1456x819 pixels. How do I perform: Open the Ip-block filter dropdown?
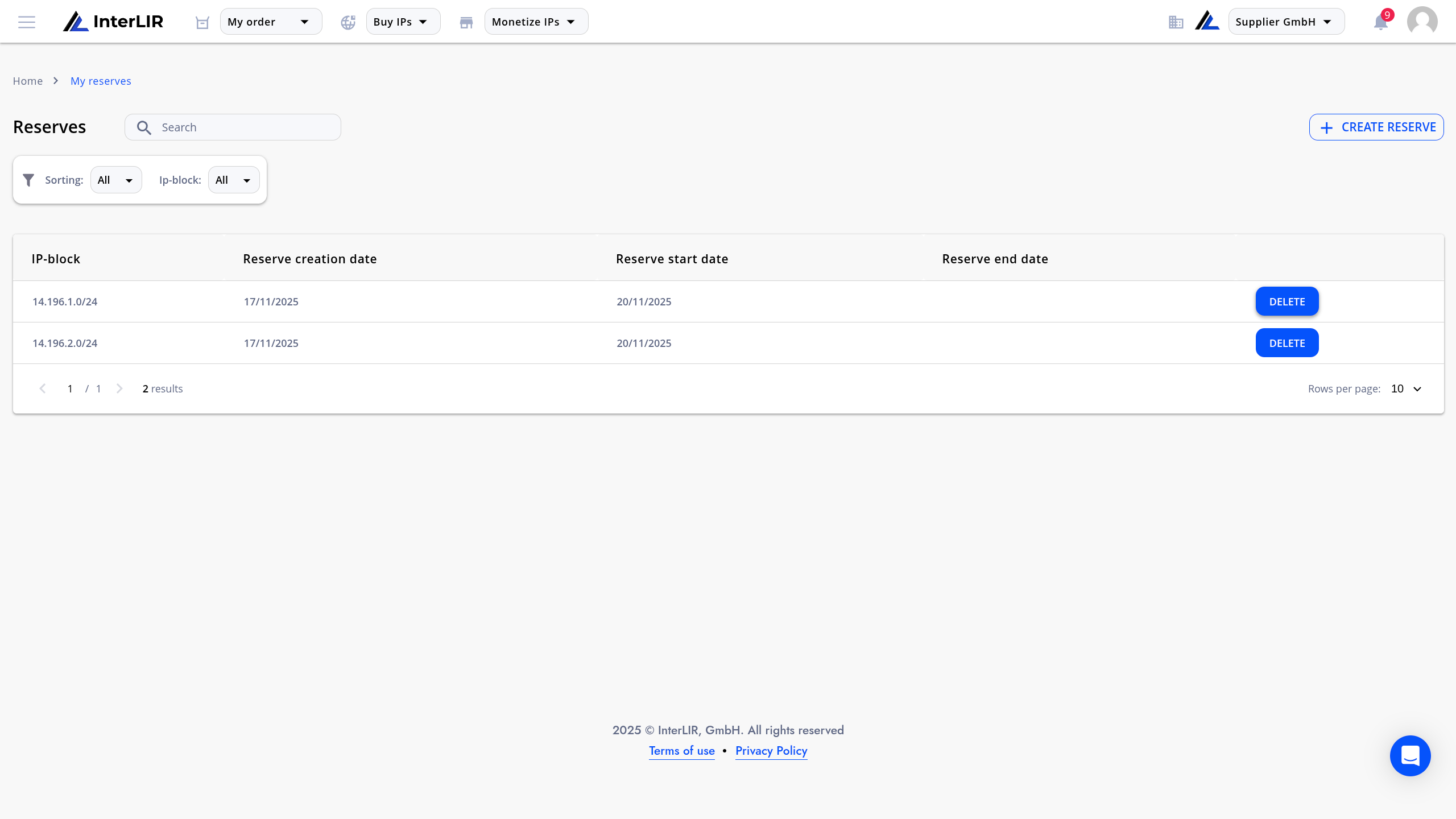pyautogui.click(x=234, y=180)
